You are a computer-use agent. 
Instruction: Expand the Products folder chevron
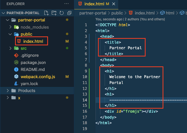pyautogui.click(x=8, y=91)
